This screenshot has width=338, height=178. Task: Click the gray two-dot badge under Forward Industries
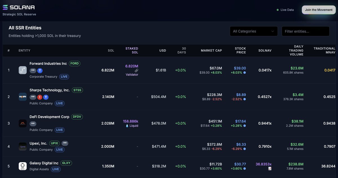pos(33,70)
